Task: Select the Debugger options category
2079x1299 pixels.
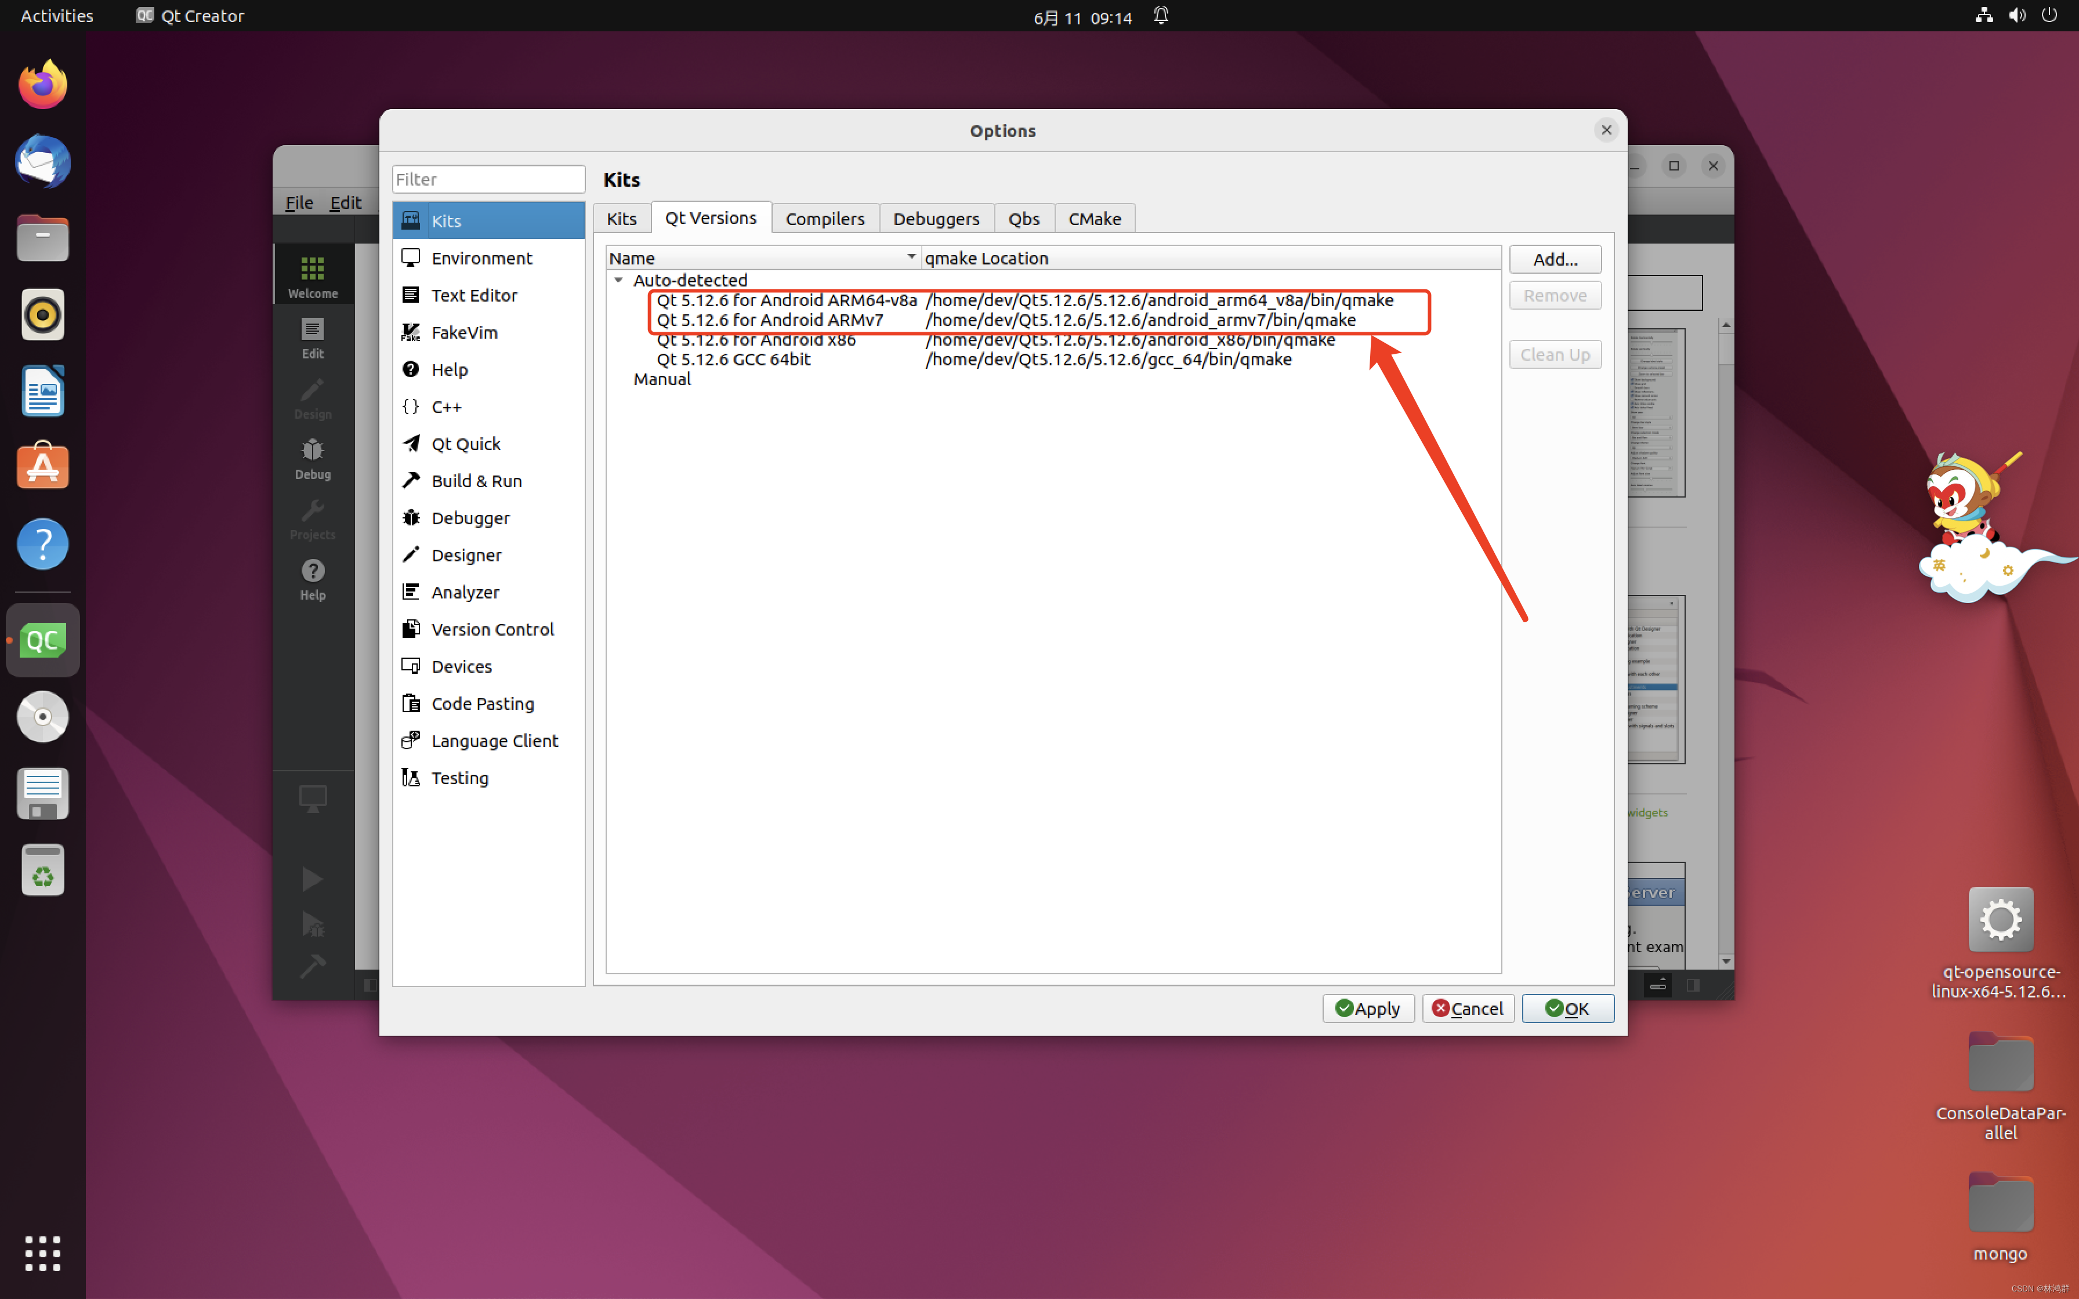Action: 470,518
